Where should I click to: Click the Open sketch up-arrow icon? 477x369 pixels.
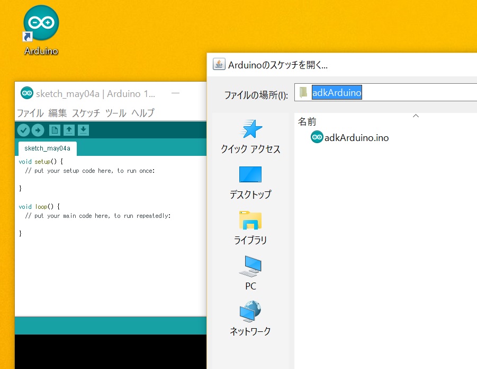click(x=69, y=130)
